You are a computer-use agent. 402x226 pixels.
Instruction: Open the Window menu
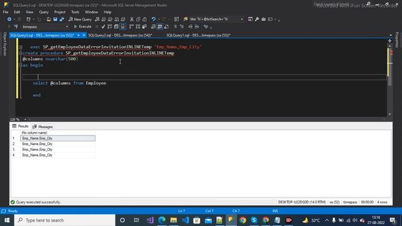pos(91,12)
